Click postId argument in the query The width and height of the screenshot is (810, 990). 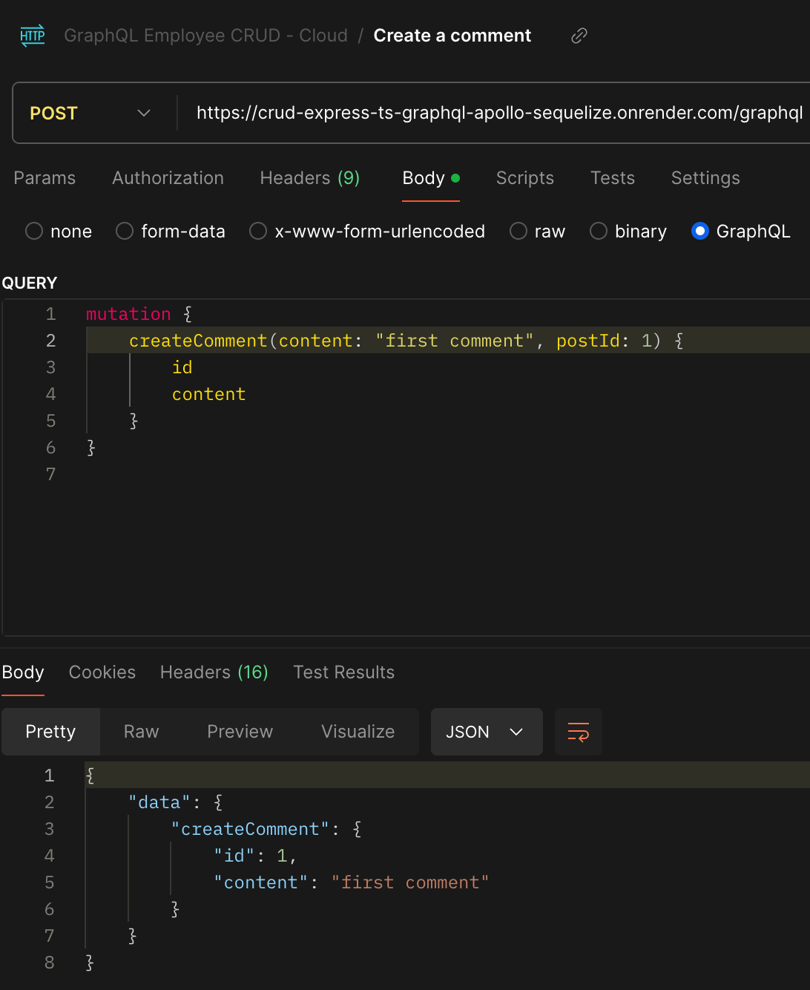click(588, 341)
